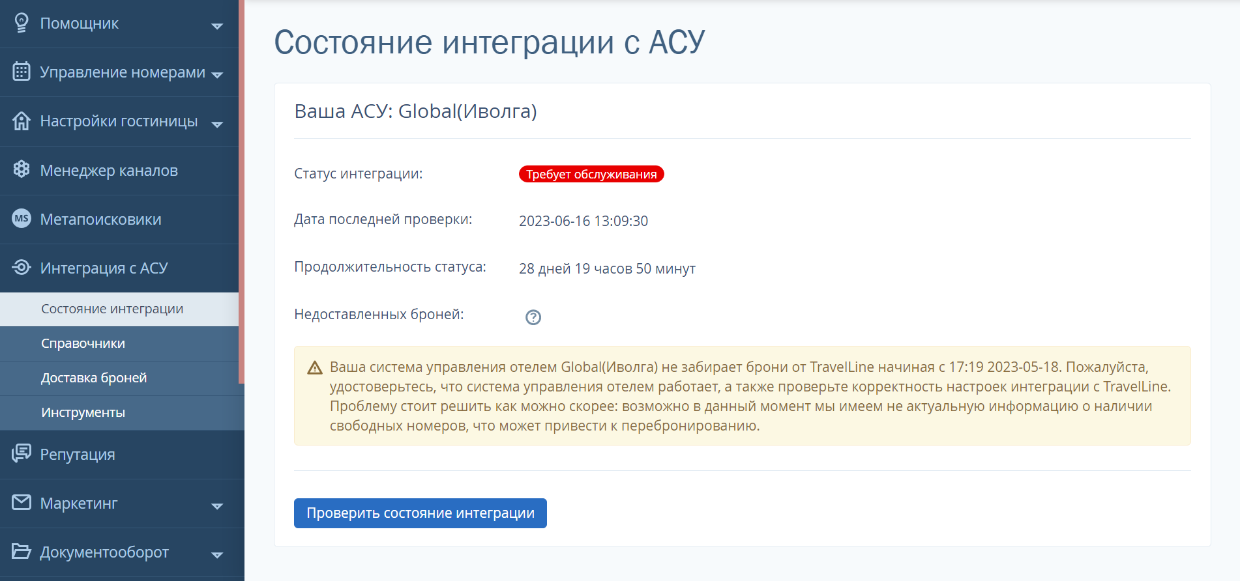Expand the Маркетинг dropdown arrow

coord(217,506)
